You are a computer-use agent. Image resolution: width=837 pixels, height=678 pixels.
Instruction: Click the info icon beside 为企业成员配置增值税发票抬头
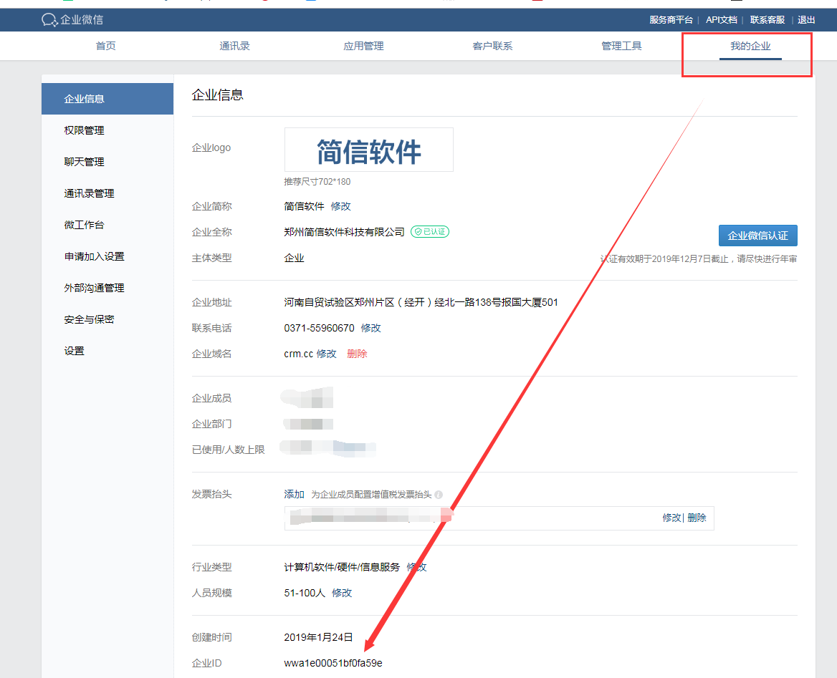point(439,495)
